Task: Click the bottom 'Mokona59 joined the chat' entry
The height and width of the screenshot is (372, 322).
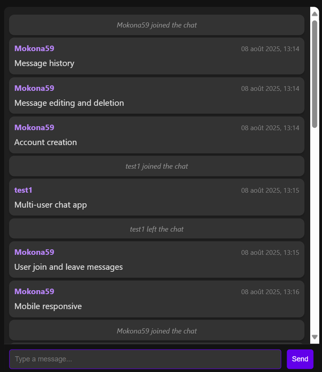Action: 157,331
